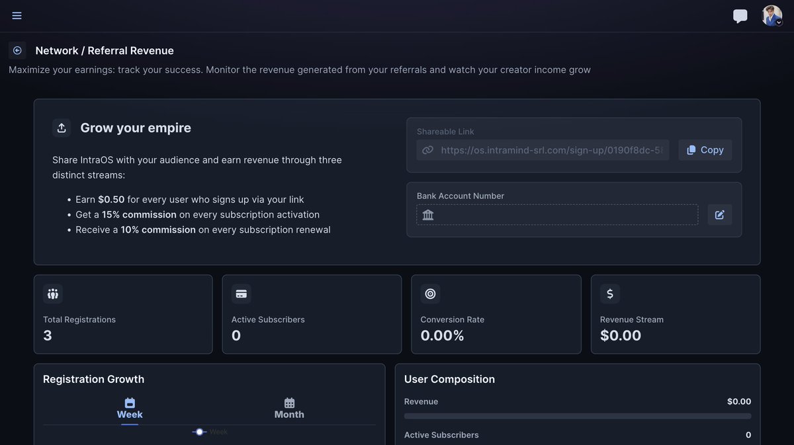This screenshot has height=445, width=794.
Task: Switch Registration Growth to Week tab
Action: (x=130, y=409)
